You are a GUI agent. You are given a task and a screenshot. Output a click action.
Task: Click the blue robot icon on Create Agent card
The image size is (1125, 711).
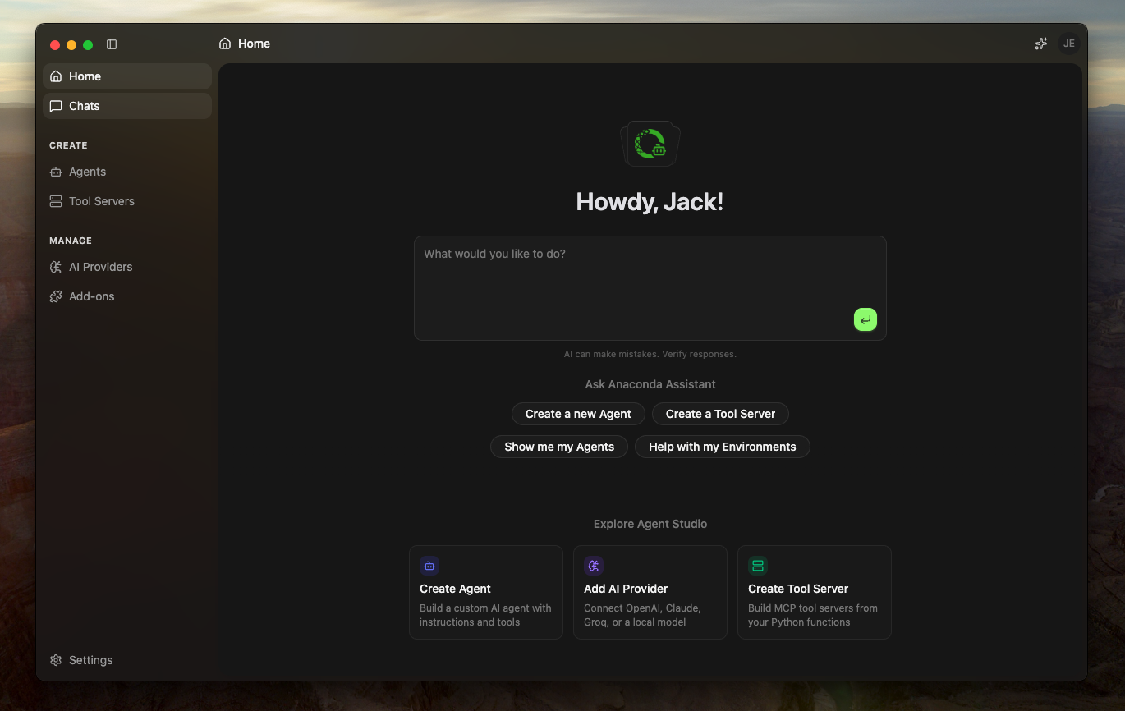[429, 566]
